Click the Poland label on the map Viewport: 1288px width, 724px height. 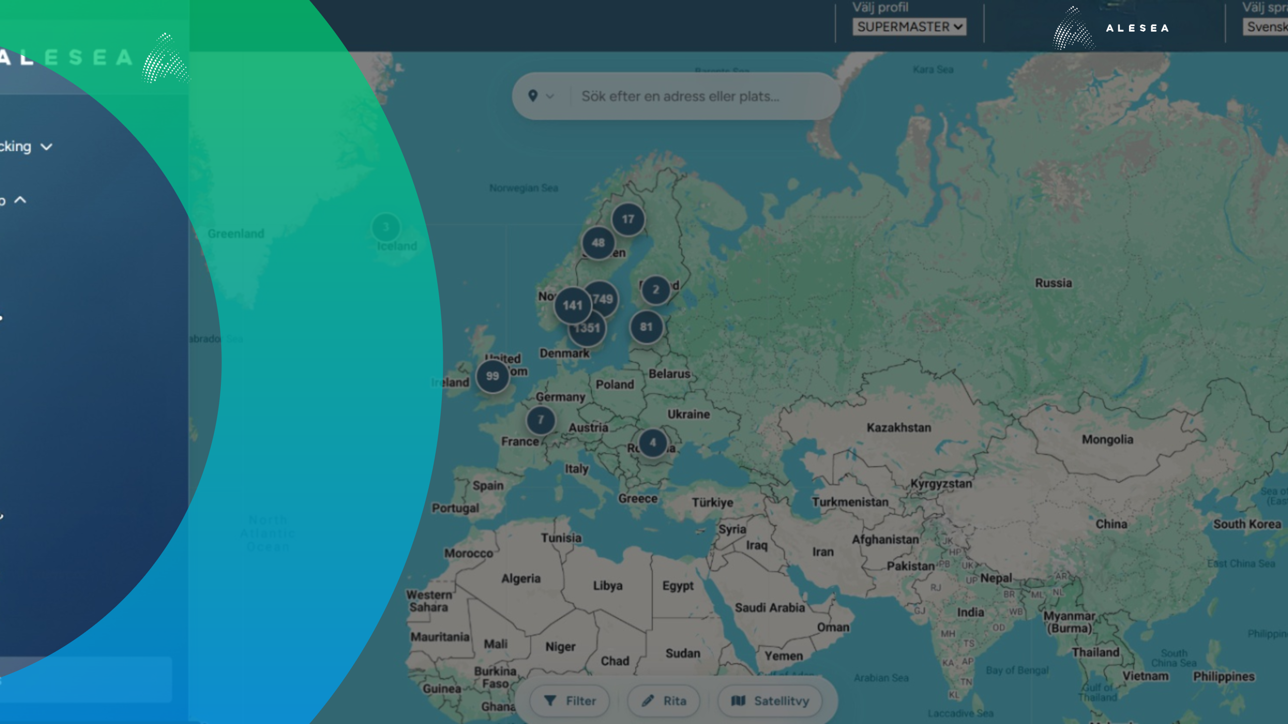615,385
